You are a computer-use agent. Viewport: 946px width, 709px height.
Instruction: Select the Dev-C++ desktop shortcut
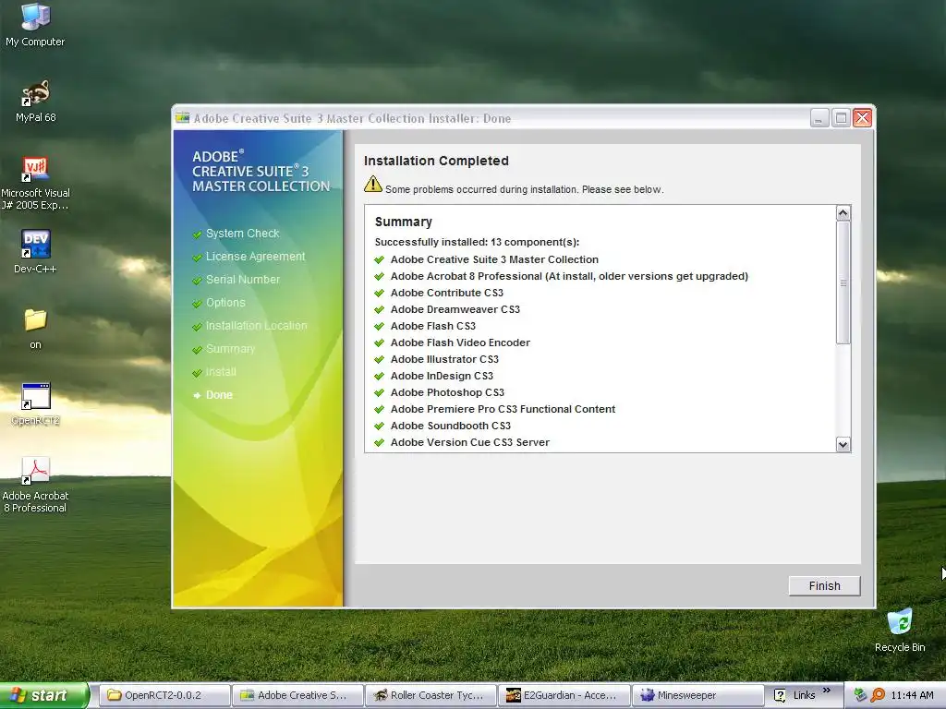coord(35,251)
